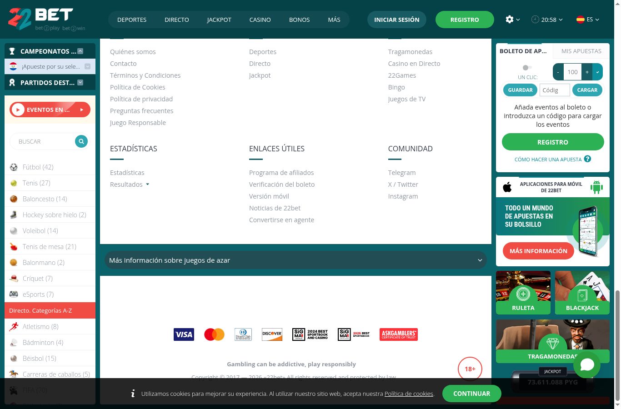Click the Cargar button
The width and height of the screenshot is (621, 409).
587,90
